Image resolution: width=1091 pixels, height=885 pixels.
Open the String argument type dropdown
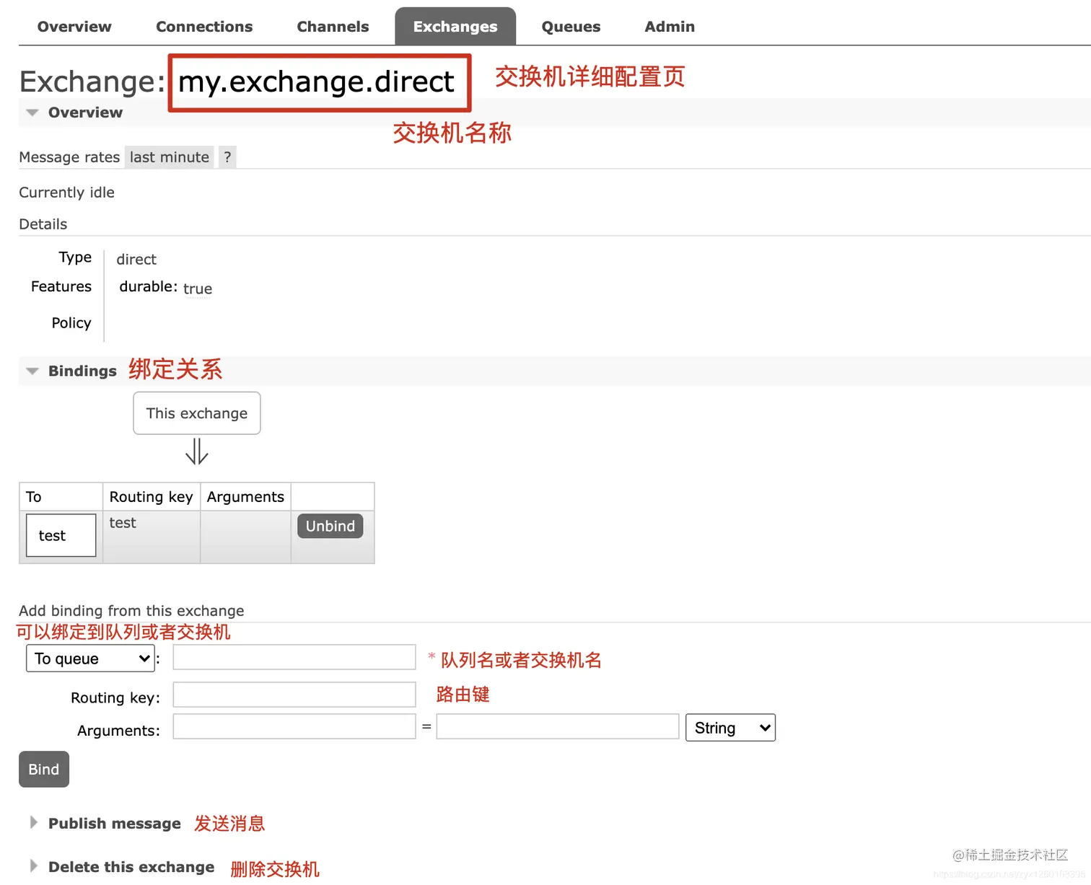[x=730, y=728]
